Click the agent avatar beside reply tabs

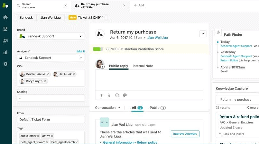tap(100, 64)
